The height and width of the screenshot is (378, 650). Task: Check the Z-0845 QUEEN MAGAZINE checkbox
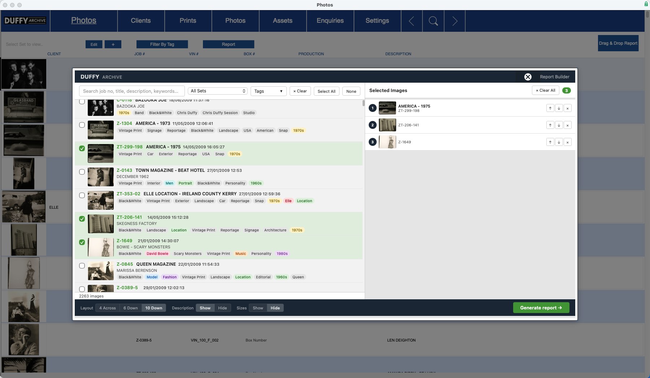click(82, 266)
